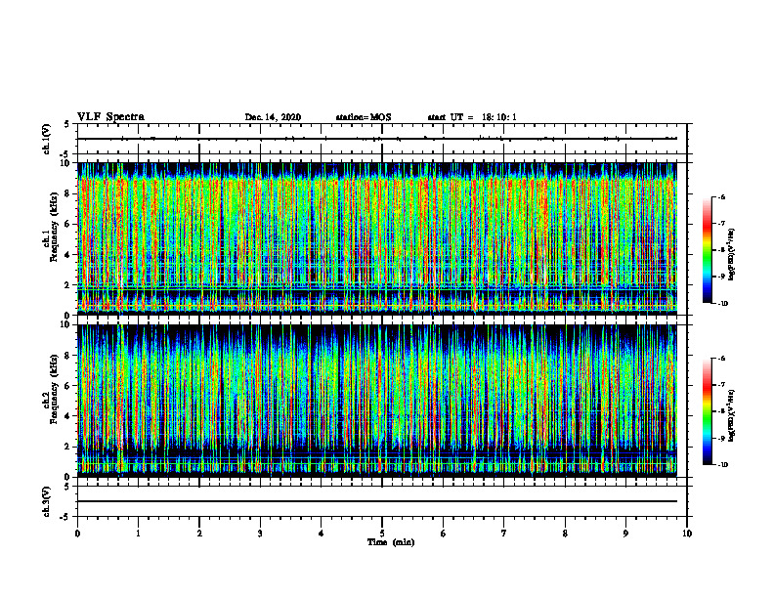Click time axis tick label "2"
774x598 pixels.
pos(199,534)
